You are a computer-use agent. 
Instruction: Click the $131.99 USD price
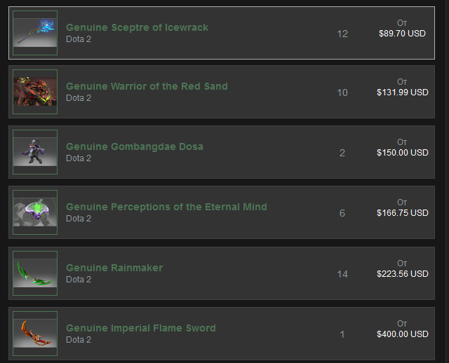(x=402, y=93)
